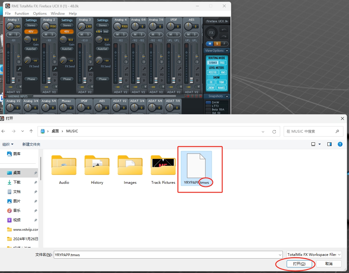This screenshot has height=273, width=349.
Task: Toggle the preview pane in file dialog
Action: click(x=329, y=144)
